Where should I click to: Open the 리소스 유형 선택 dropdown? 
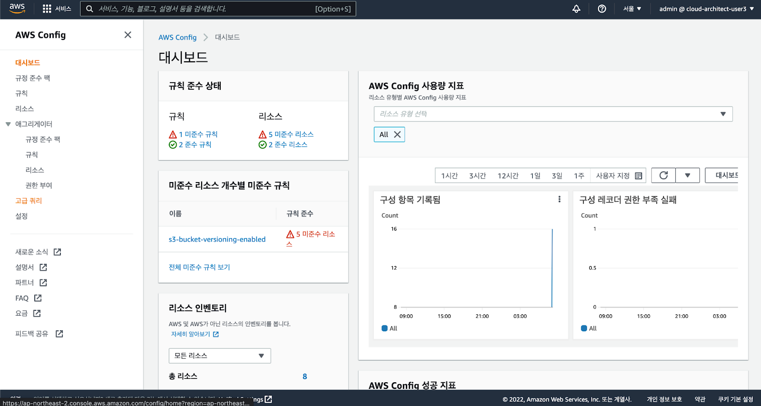click(553, 114)
